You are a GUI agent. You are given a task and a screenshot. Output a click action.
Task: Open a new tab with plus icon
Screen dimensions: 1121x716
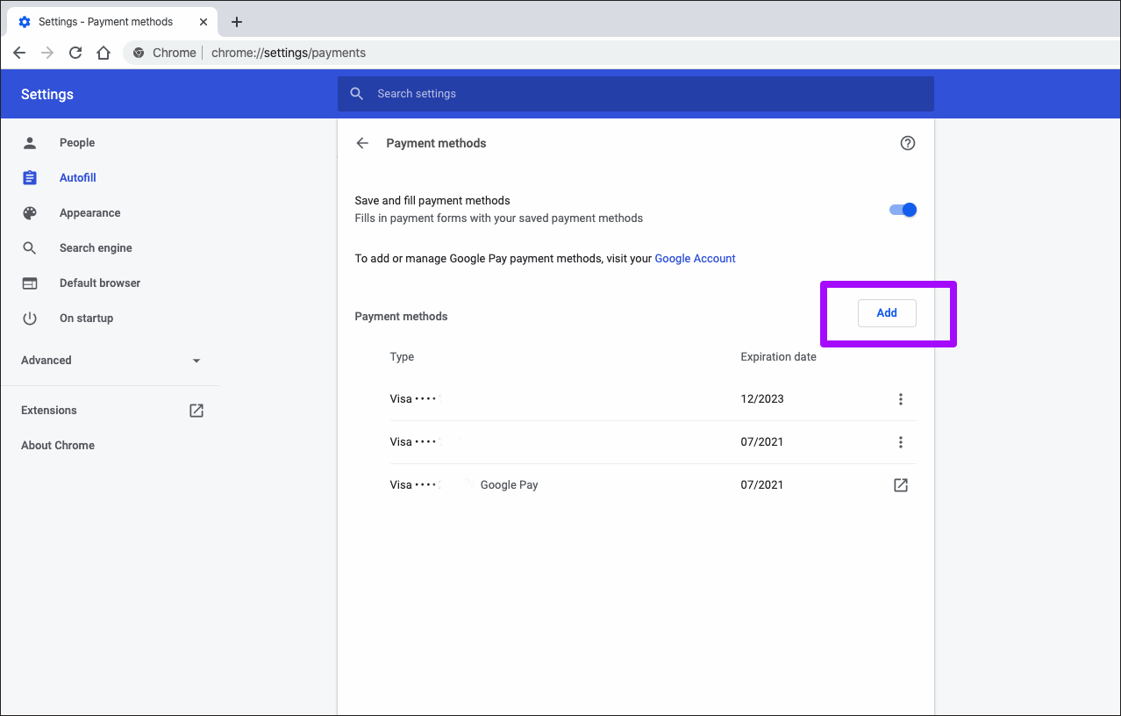pos(236,22)
